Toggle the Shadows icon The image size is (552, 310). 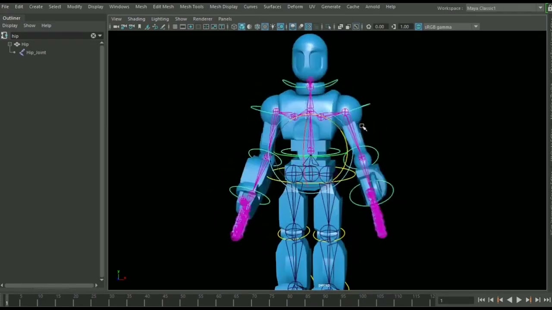pos(281,27)
